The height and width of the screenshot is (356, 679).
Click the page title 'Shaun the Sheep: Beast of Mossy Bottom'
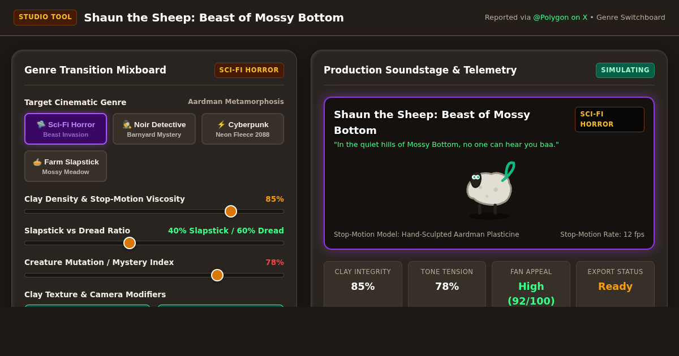click(x=214, y=18)
